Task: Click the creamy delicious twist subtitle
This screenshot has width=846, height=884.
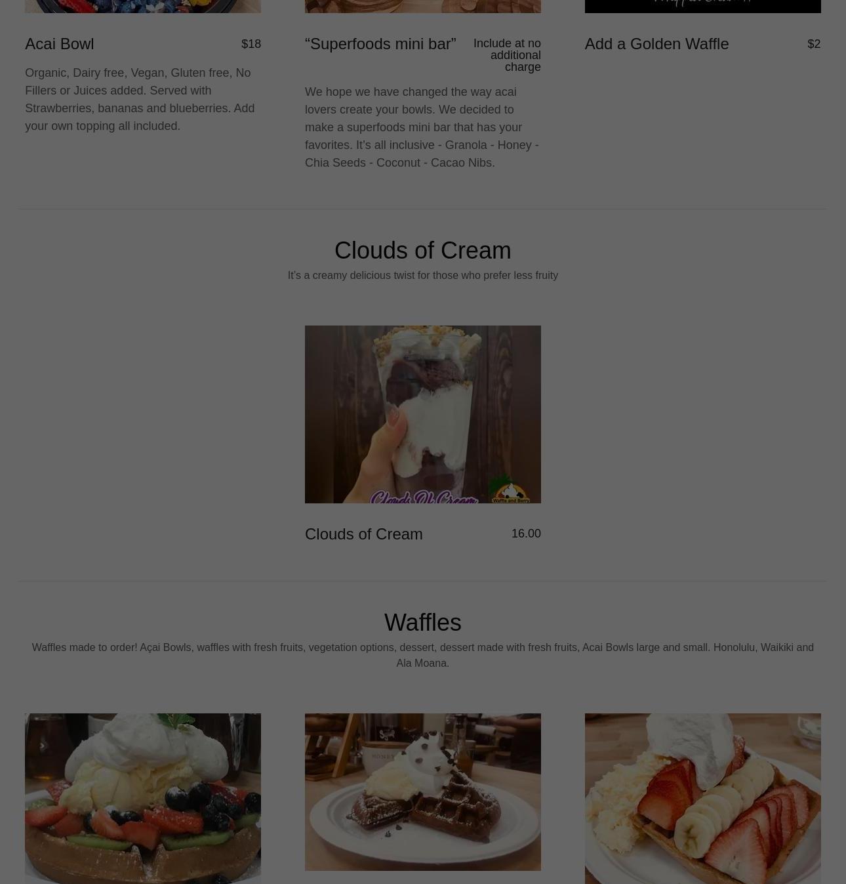Action: (x=422, y=275)
